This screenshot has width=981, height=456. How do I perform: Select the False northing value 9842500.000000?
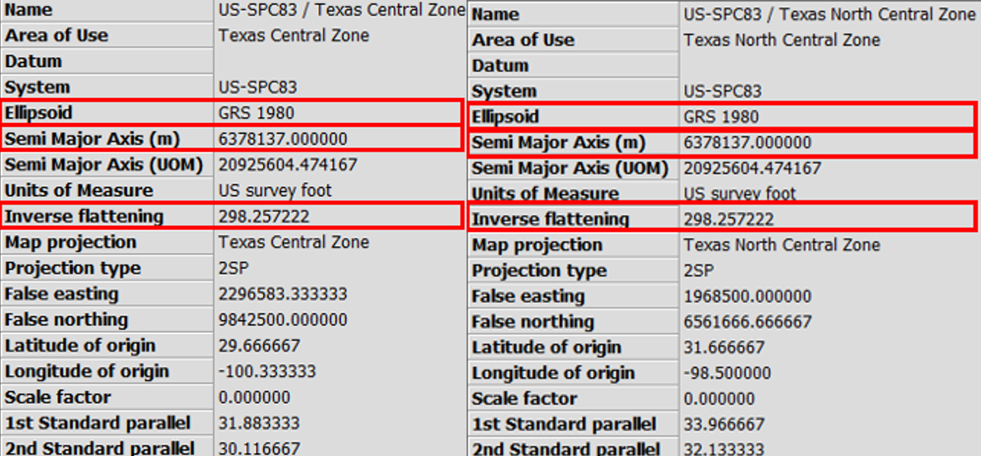pos(283,320)
